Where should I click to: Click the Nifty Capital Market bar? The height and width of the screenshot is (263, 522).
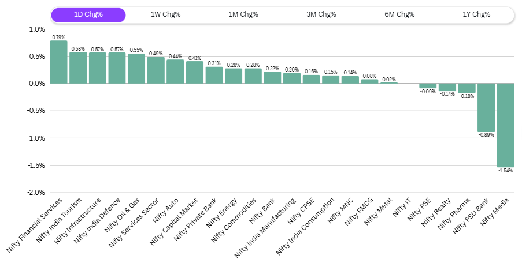(x=195, y=73)
